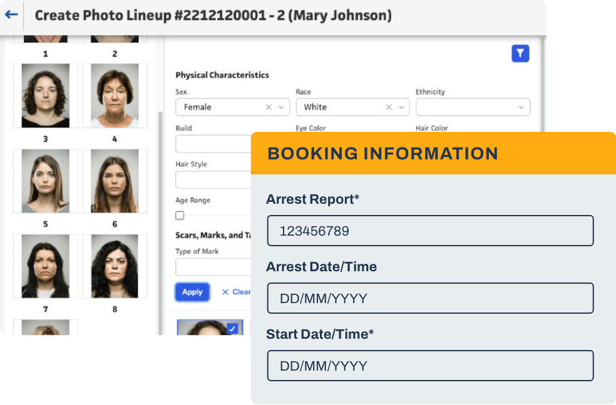Click the blue back arrow to exit lineup creation
616x405 pixels.
[x=11, y=15]
